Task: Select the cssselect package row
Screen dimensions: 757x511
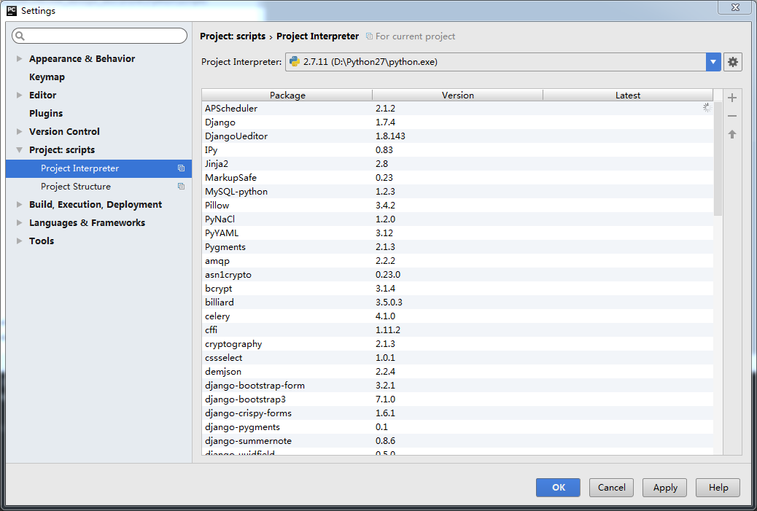Action: point(457,358)
